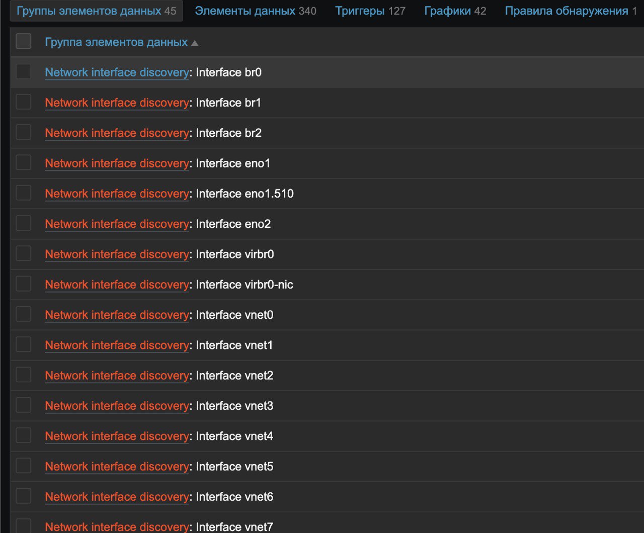Viewport: 644px width, 533px height.
Task: Go to the Графики tab
Action: point(455,11)
